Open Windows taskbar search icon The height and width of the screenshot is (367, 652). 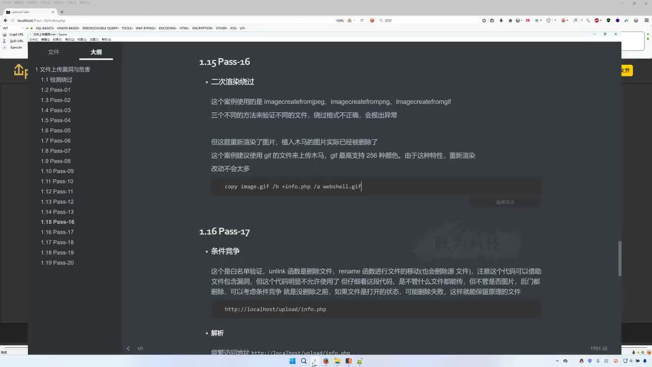tap(304, 361)
